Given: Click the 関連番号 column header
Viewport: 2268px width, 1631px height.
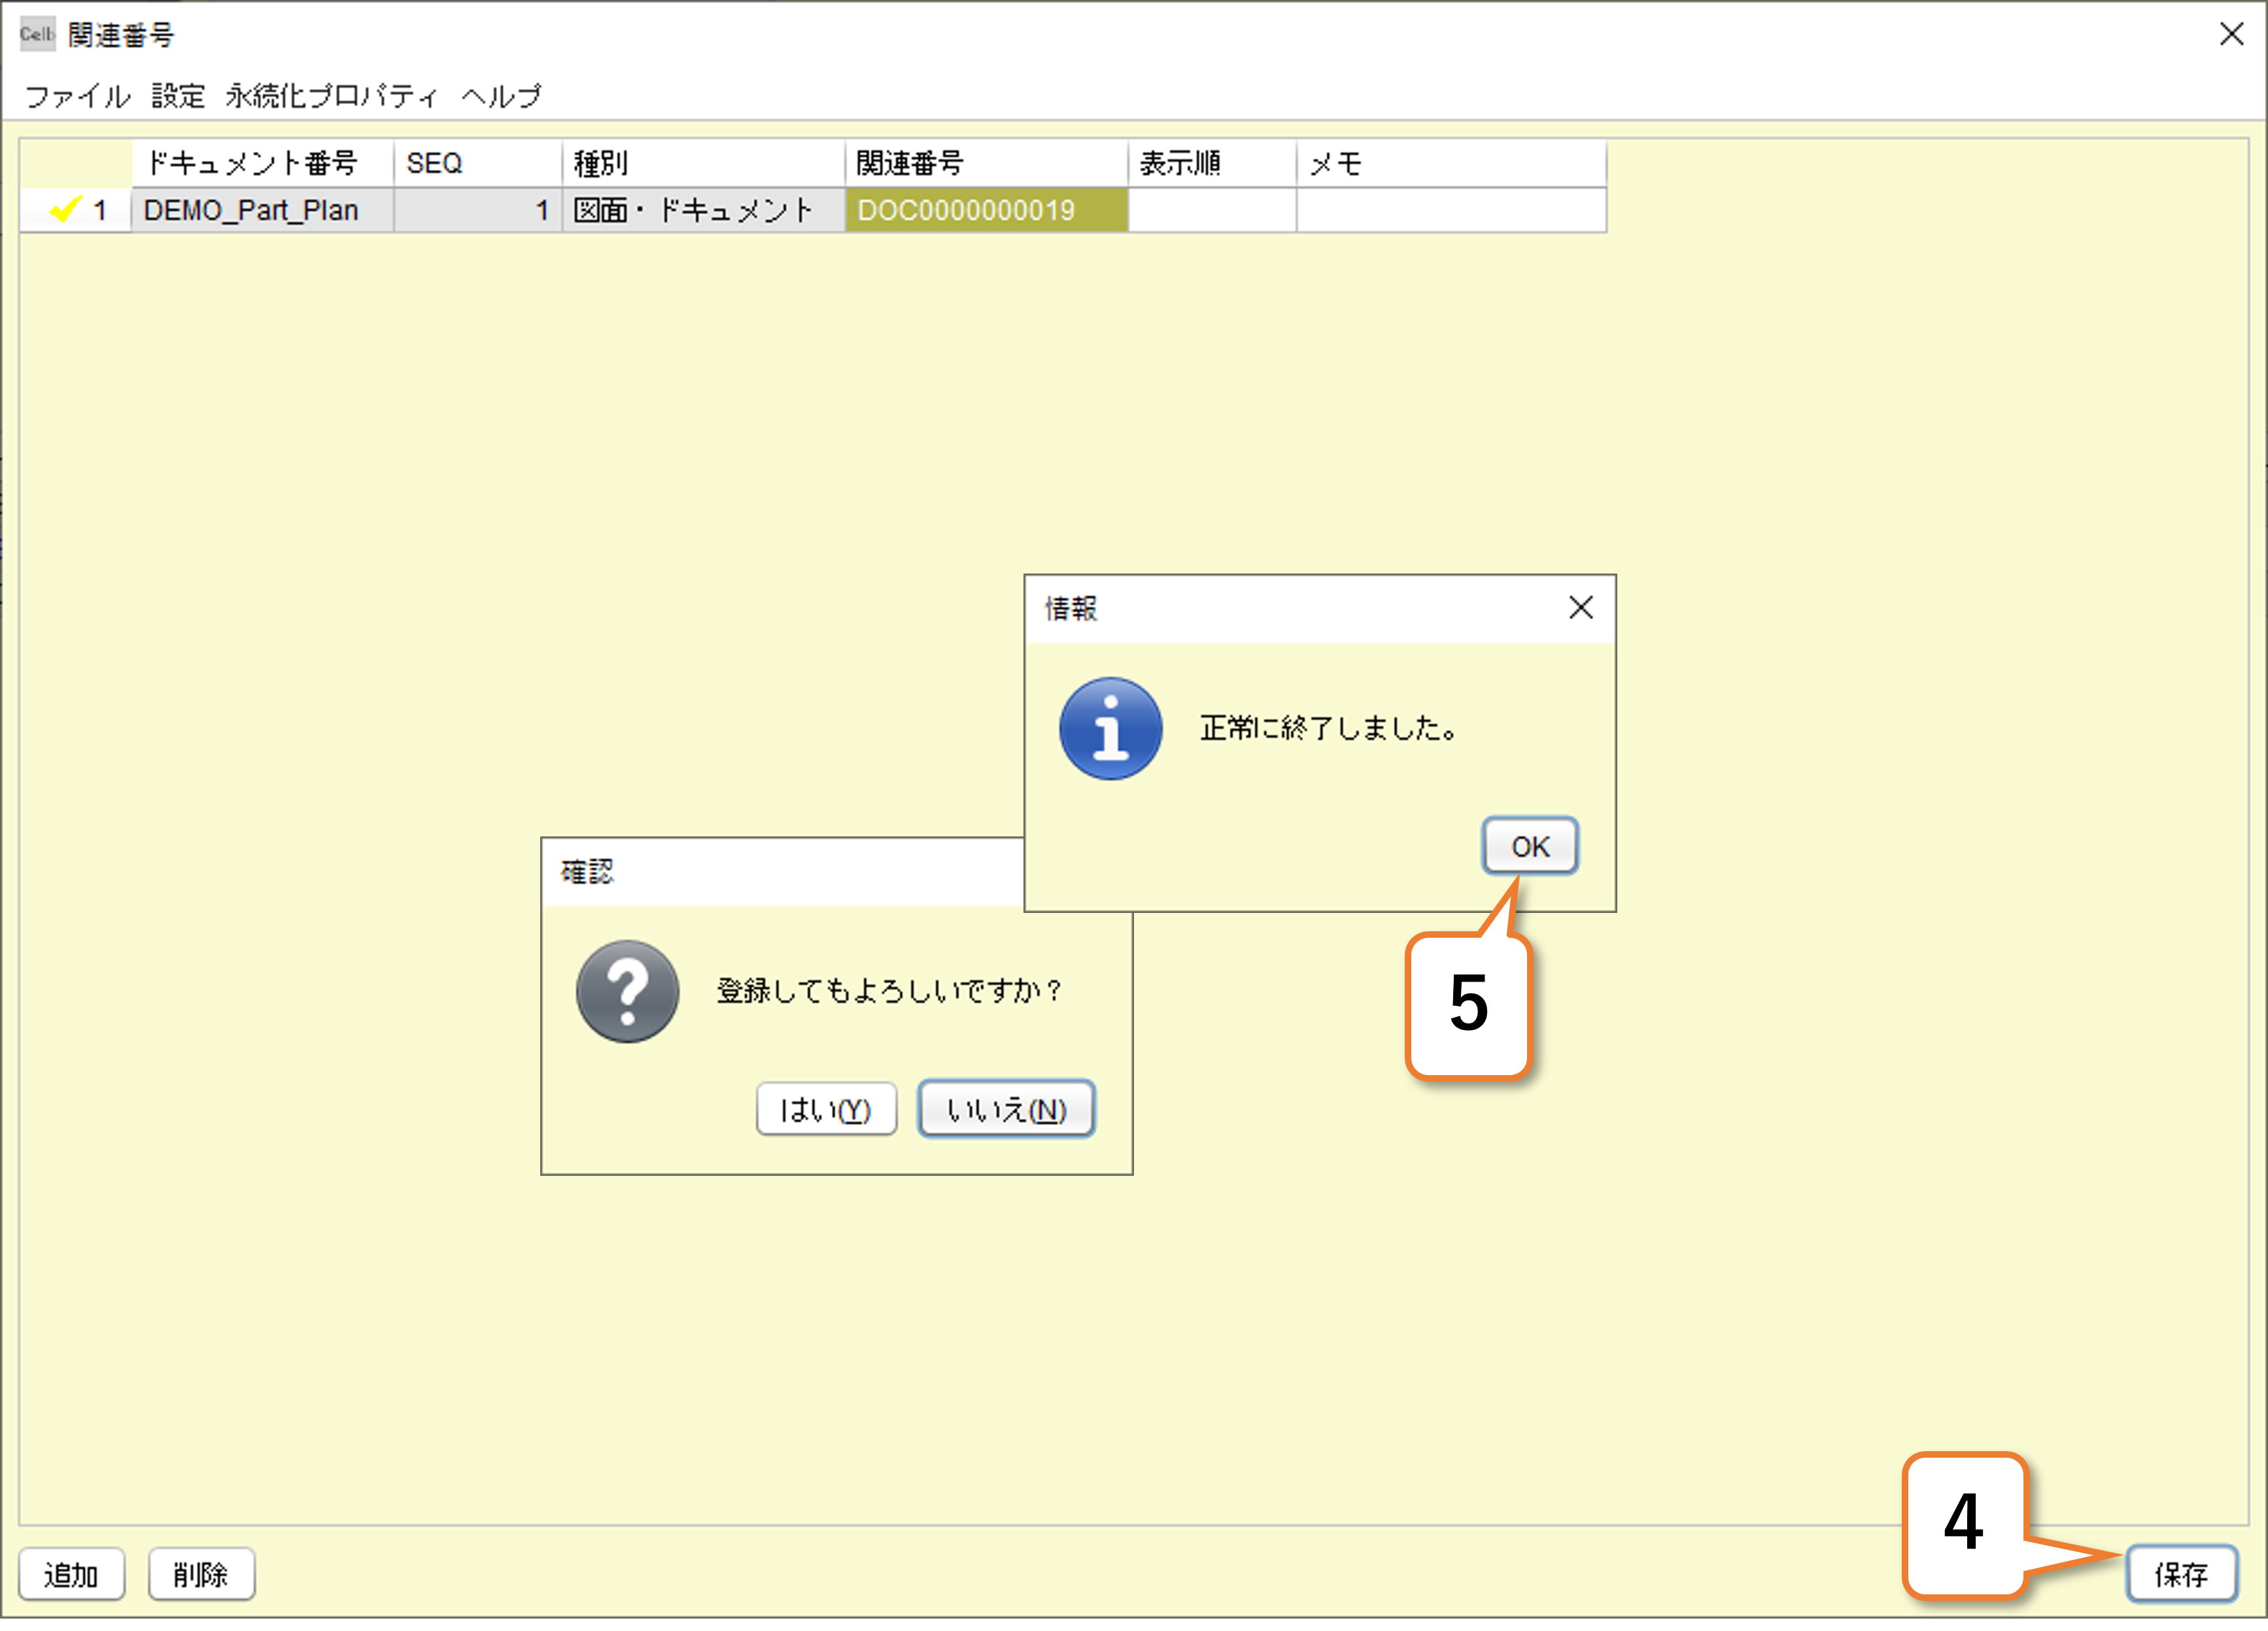Looking at the screenshot, I should [x=987, y=163].
